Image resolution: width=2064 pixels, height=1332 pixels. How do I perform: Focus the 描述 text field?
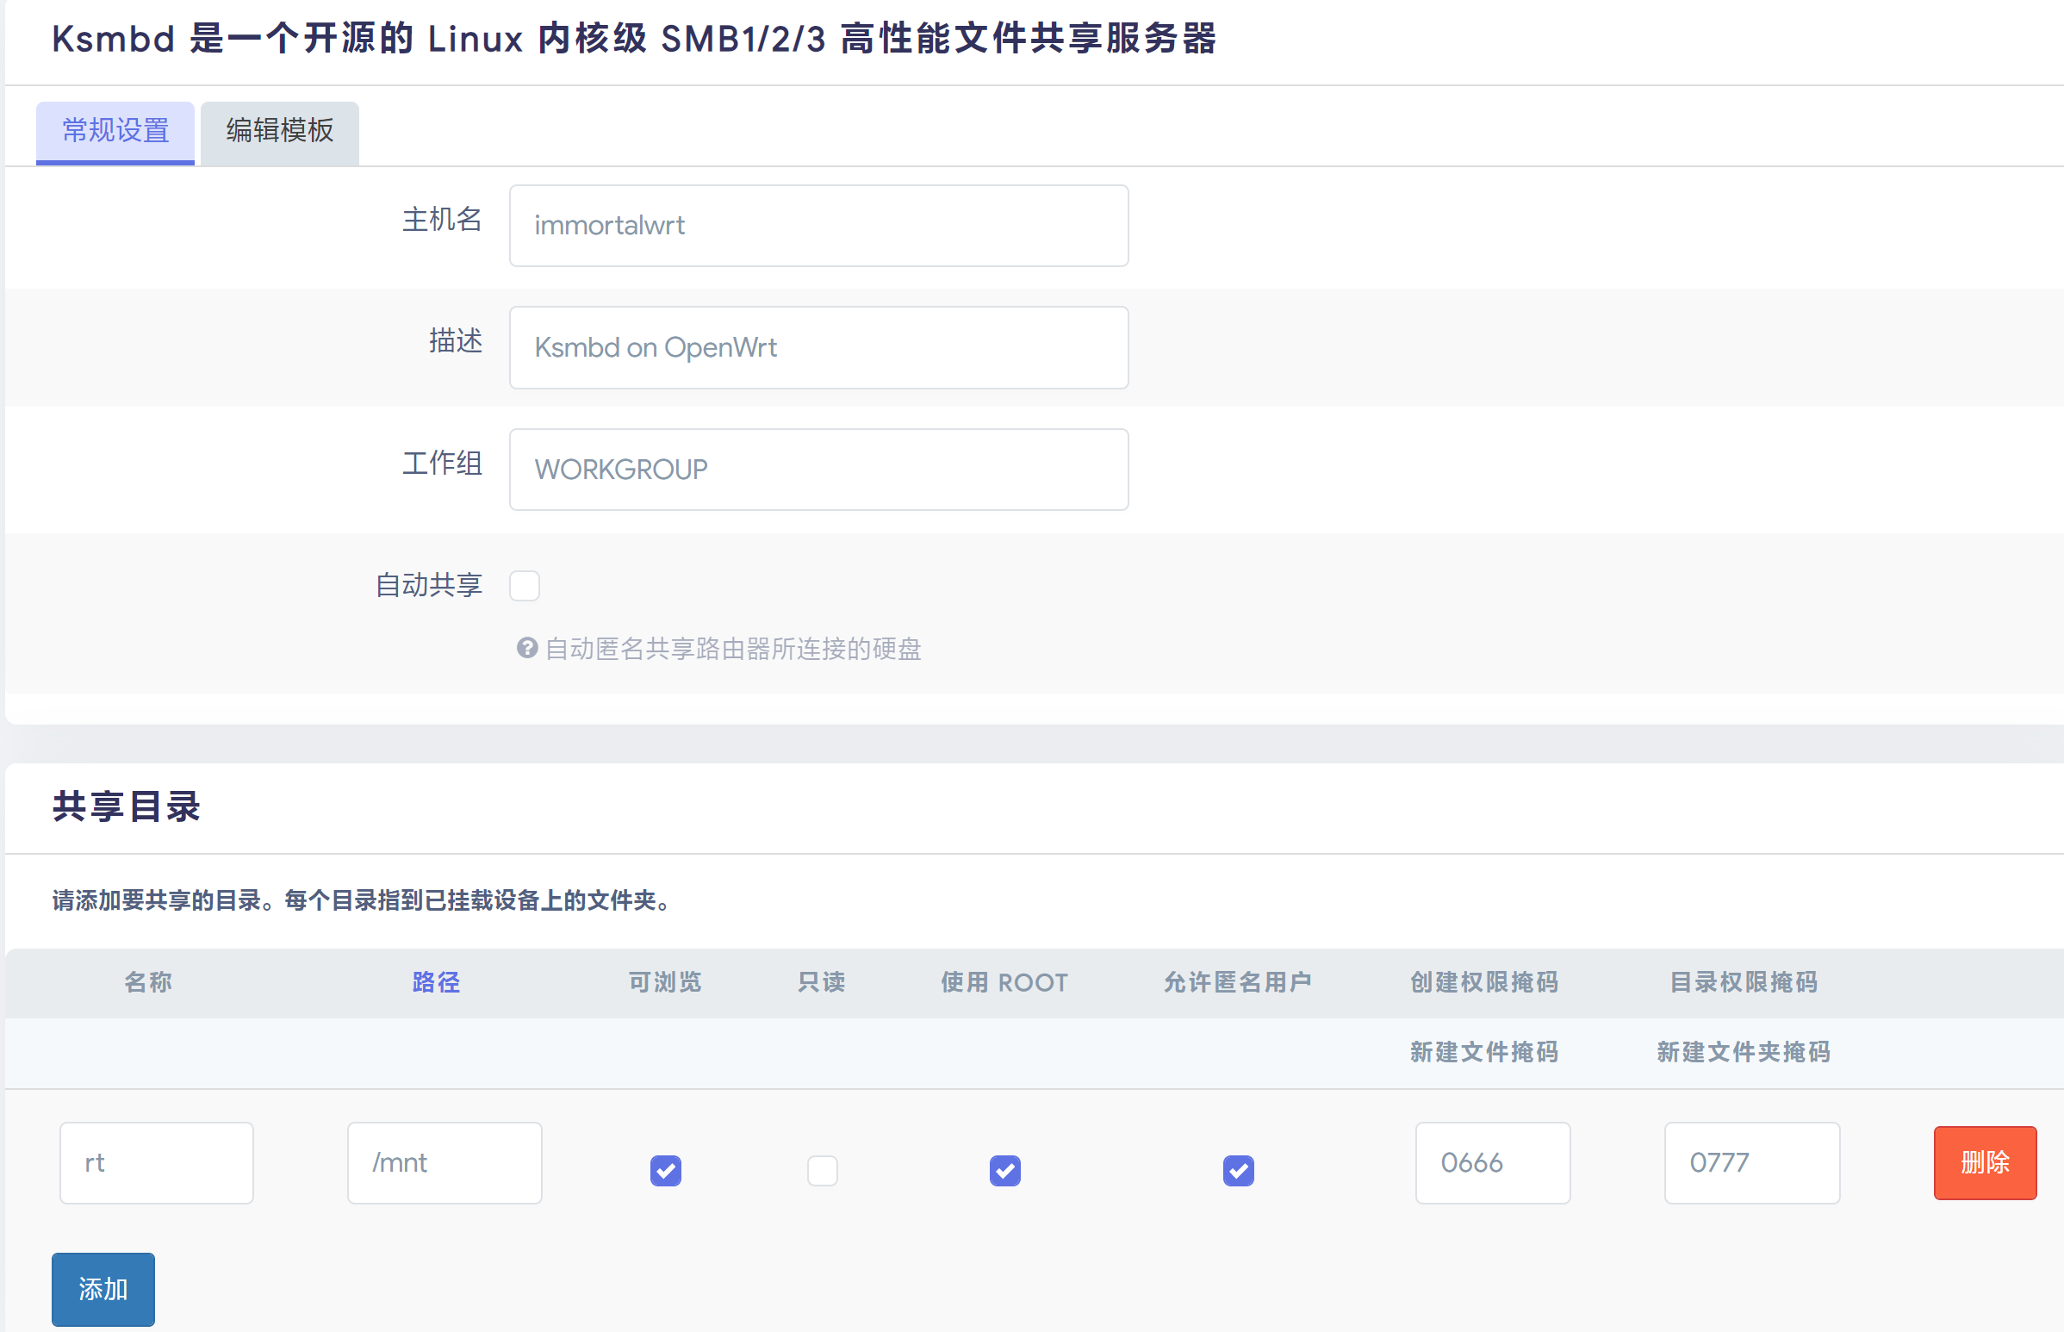coord(818,348)
